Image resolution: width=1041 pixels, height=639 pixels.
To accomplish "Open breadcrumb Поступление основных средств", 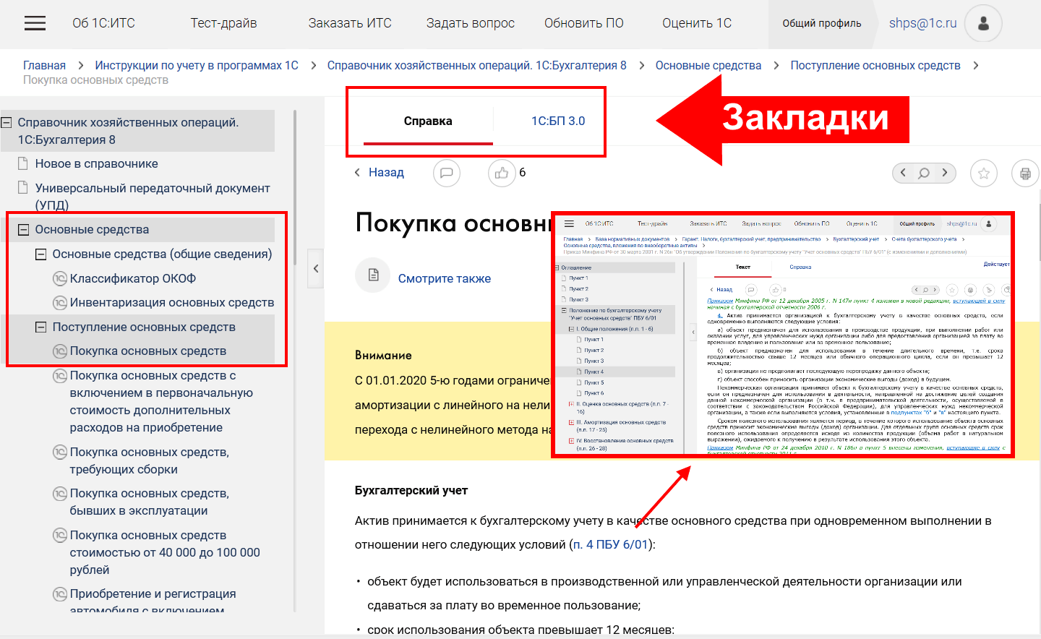I will 875,65.
